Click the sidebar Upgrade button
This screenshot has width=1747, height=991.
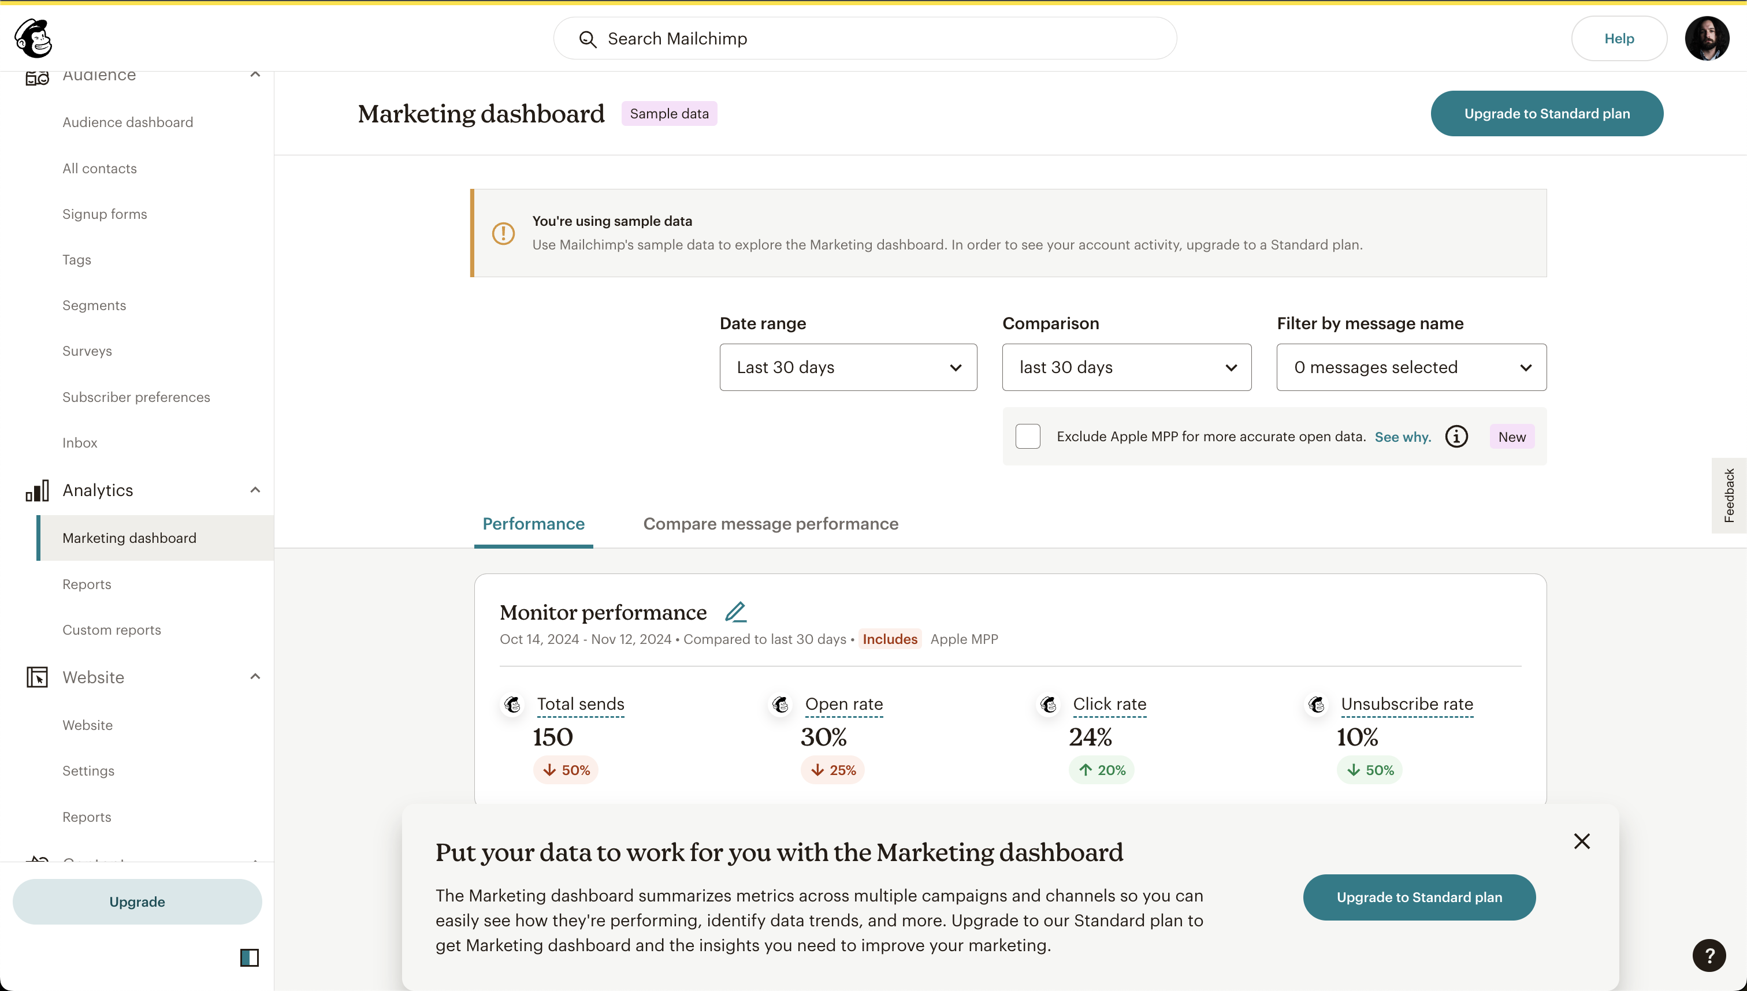coord(137,902)
